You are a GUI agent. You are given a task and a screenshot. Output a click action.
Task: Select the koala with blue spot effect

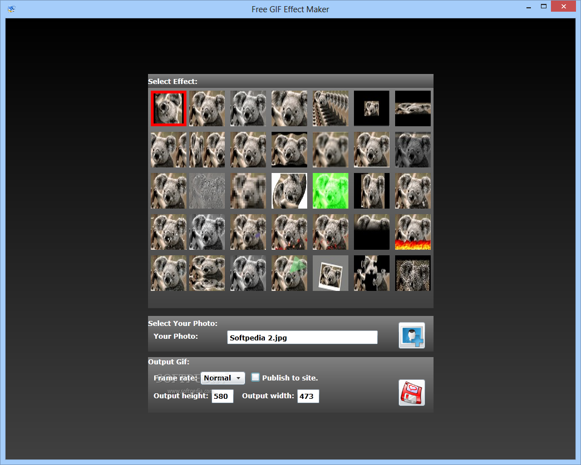[248, 232]
